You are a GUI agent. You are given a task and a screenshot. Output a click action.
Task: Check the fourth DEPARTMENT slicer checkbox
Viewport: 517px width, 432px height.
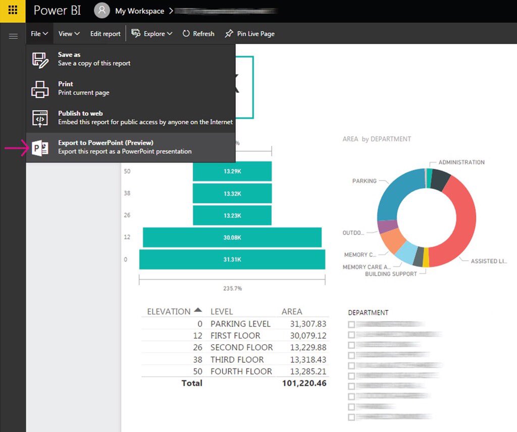[x=351, y=355]
